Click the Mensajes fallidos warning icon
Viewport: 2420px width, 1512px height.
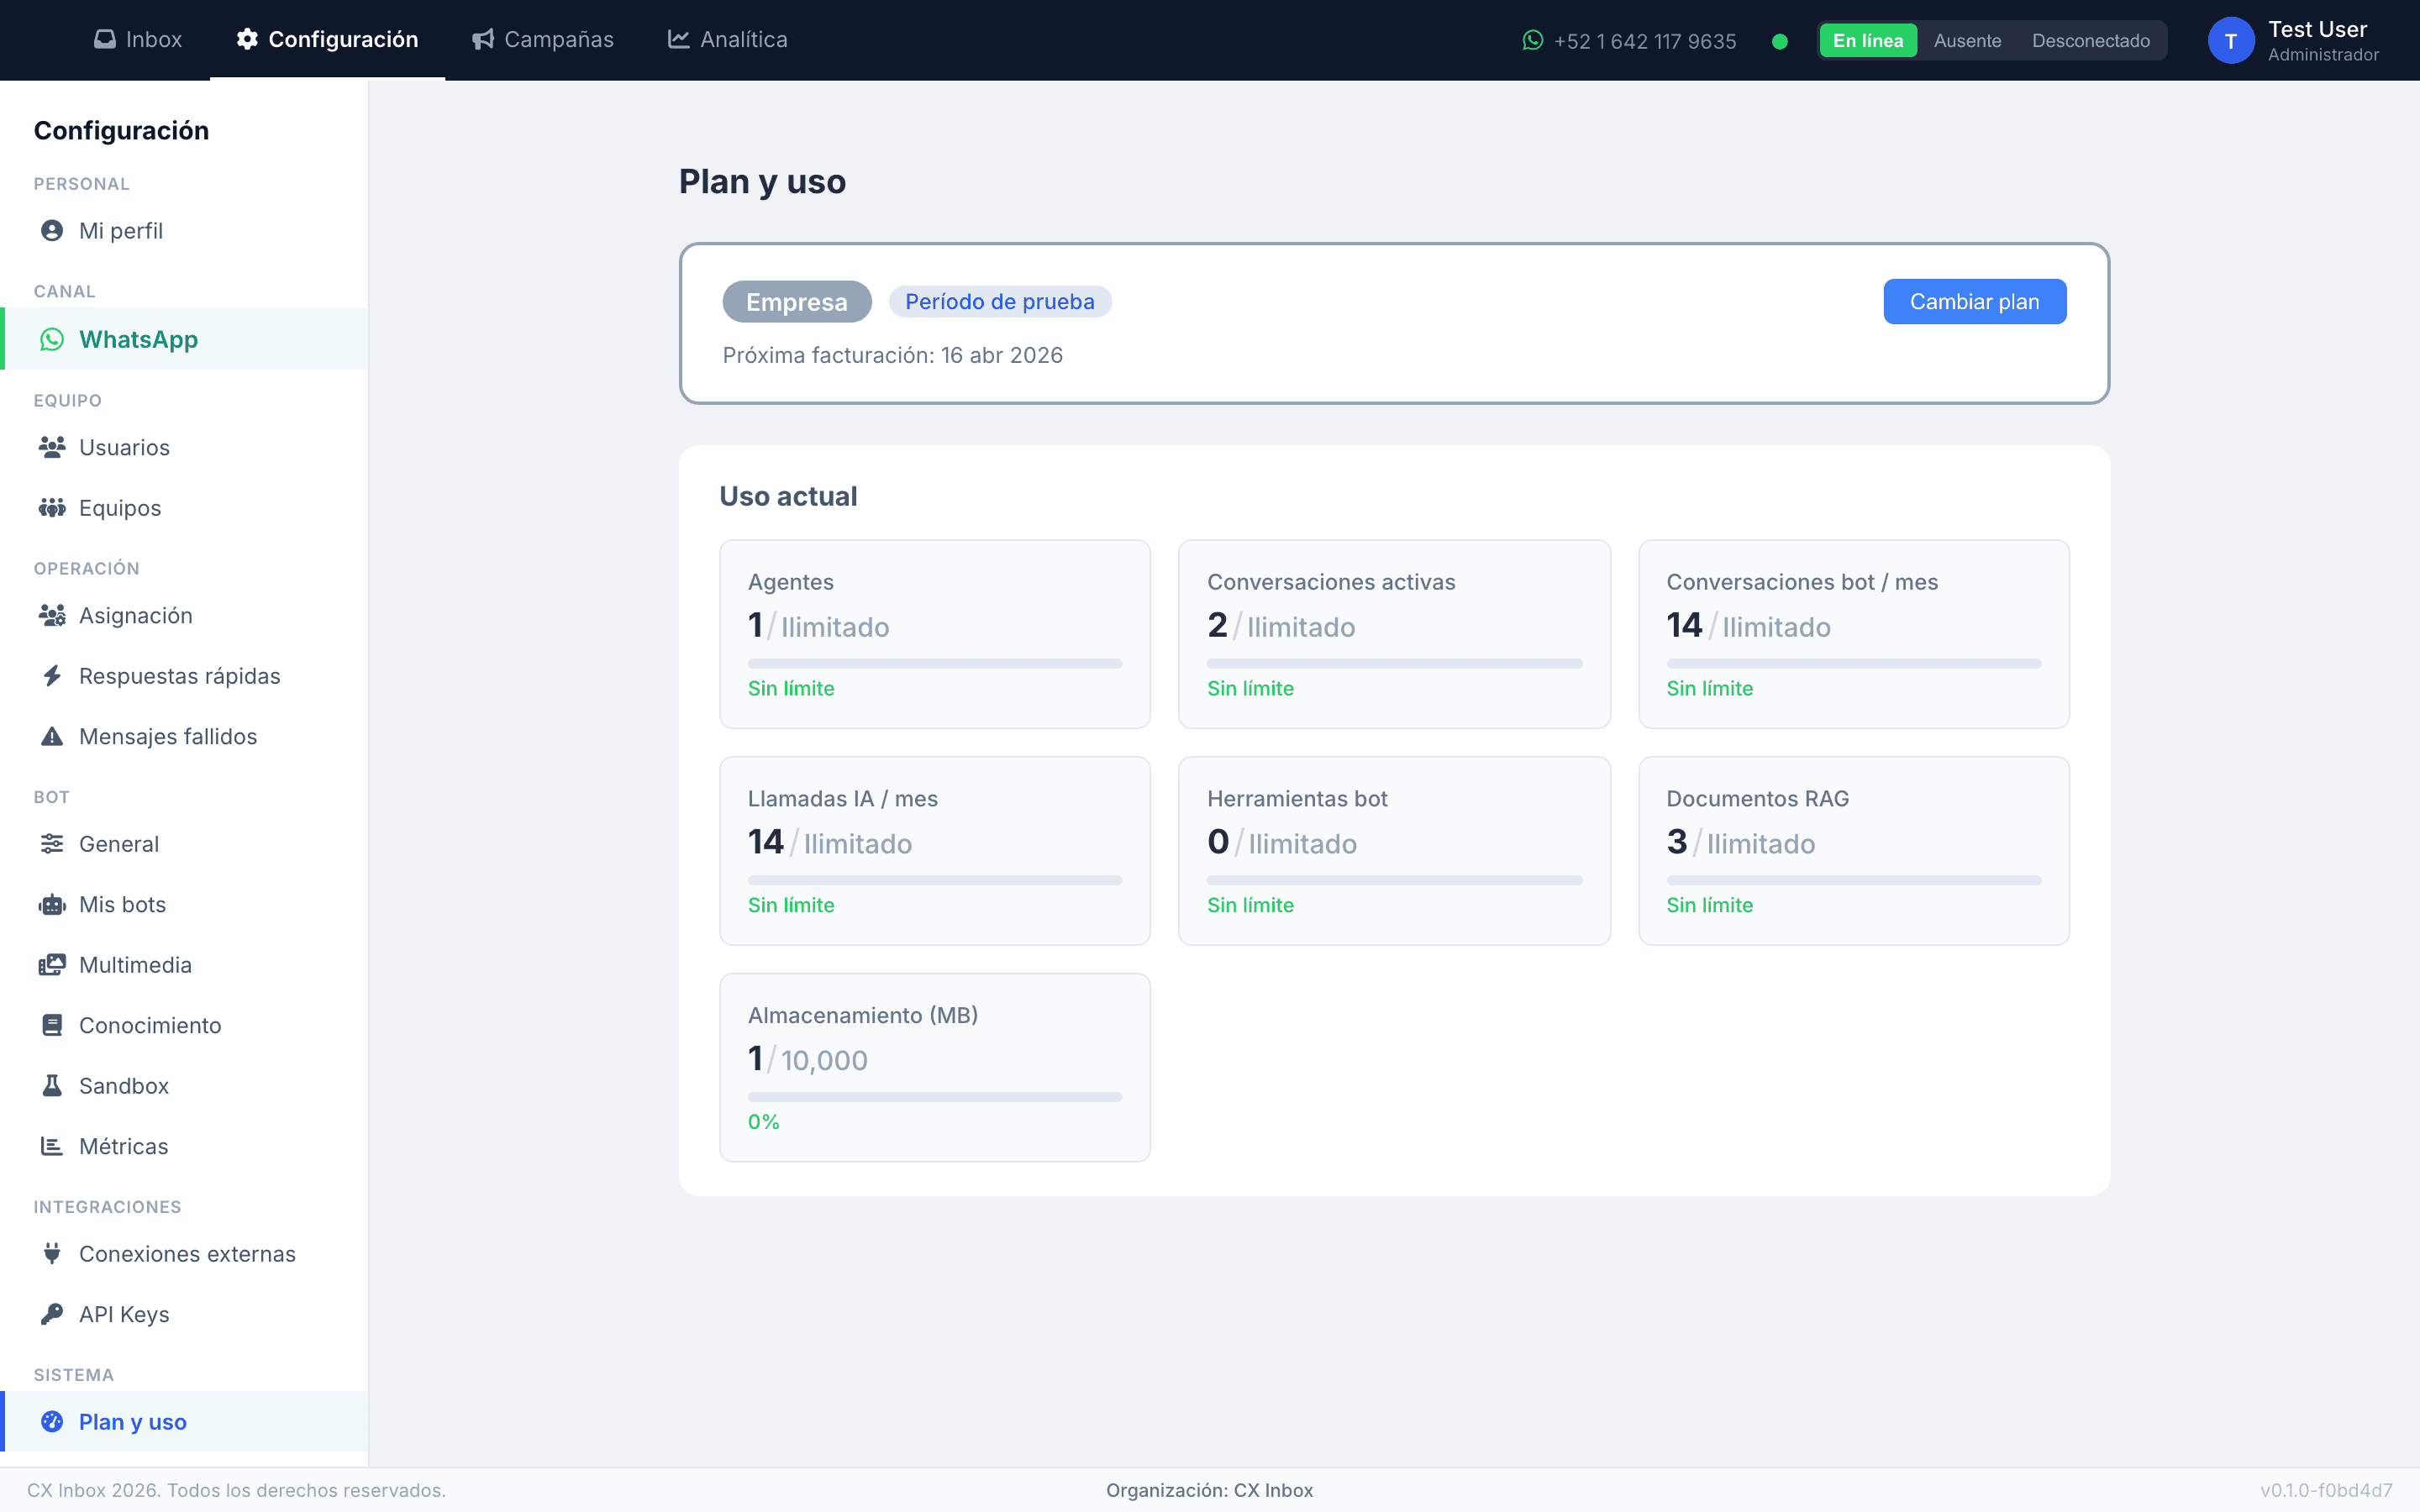click(x=52, y=737)
